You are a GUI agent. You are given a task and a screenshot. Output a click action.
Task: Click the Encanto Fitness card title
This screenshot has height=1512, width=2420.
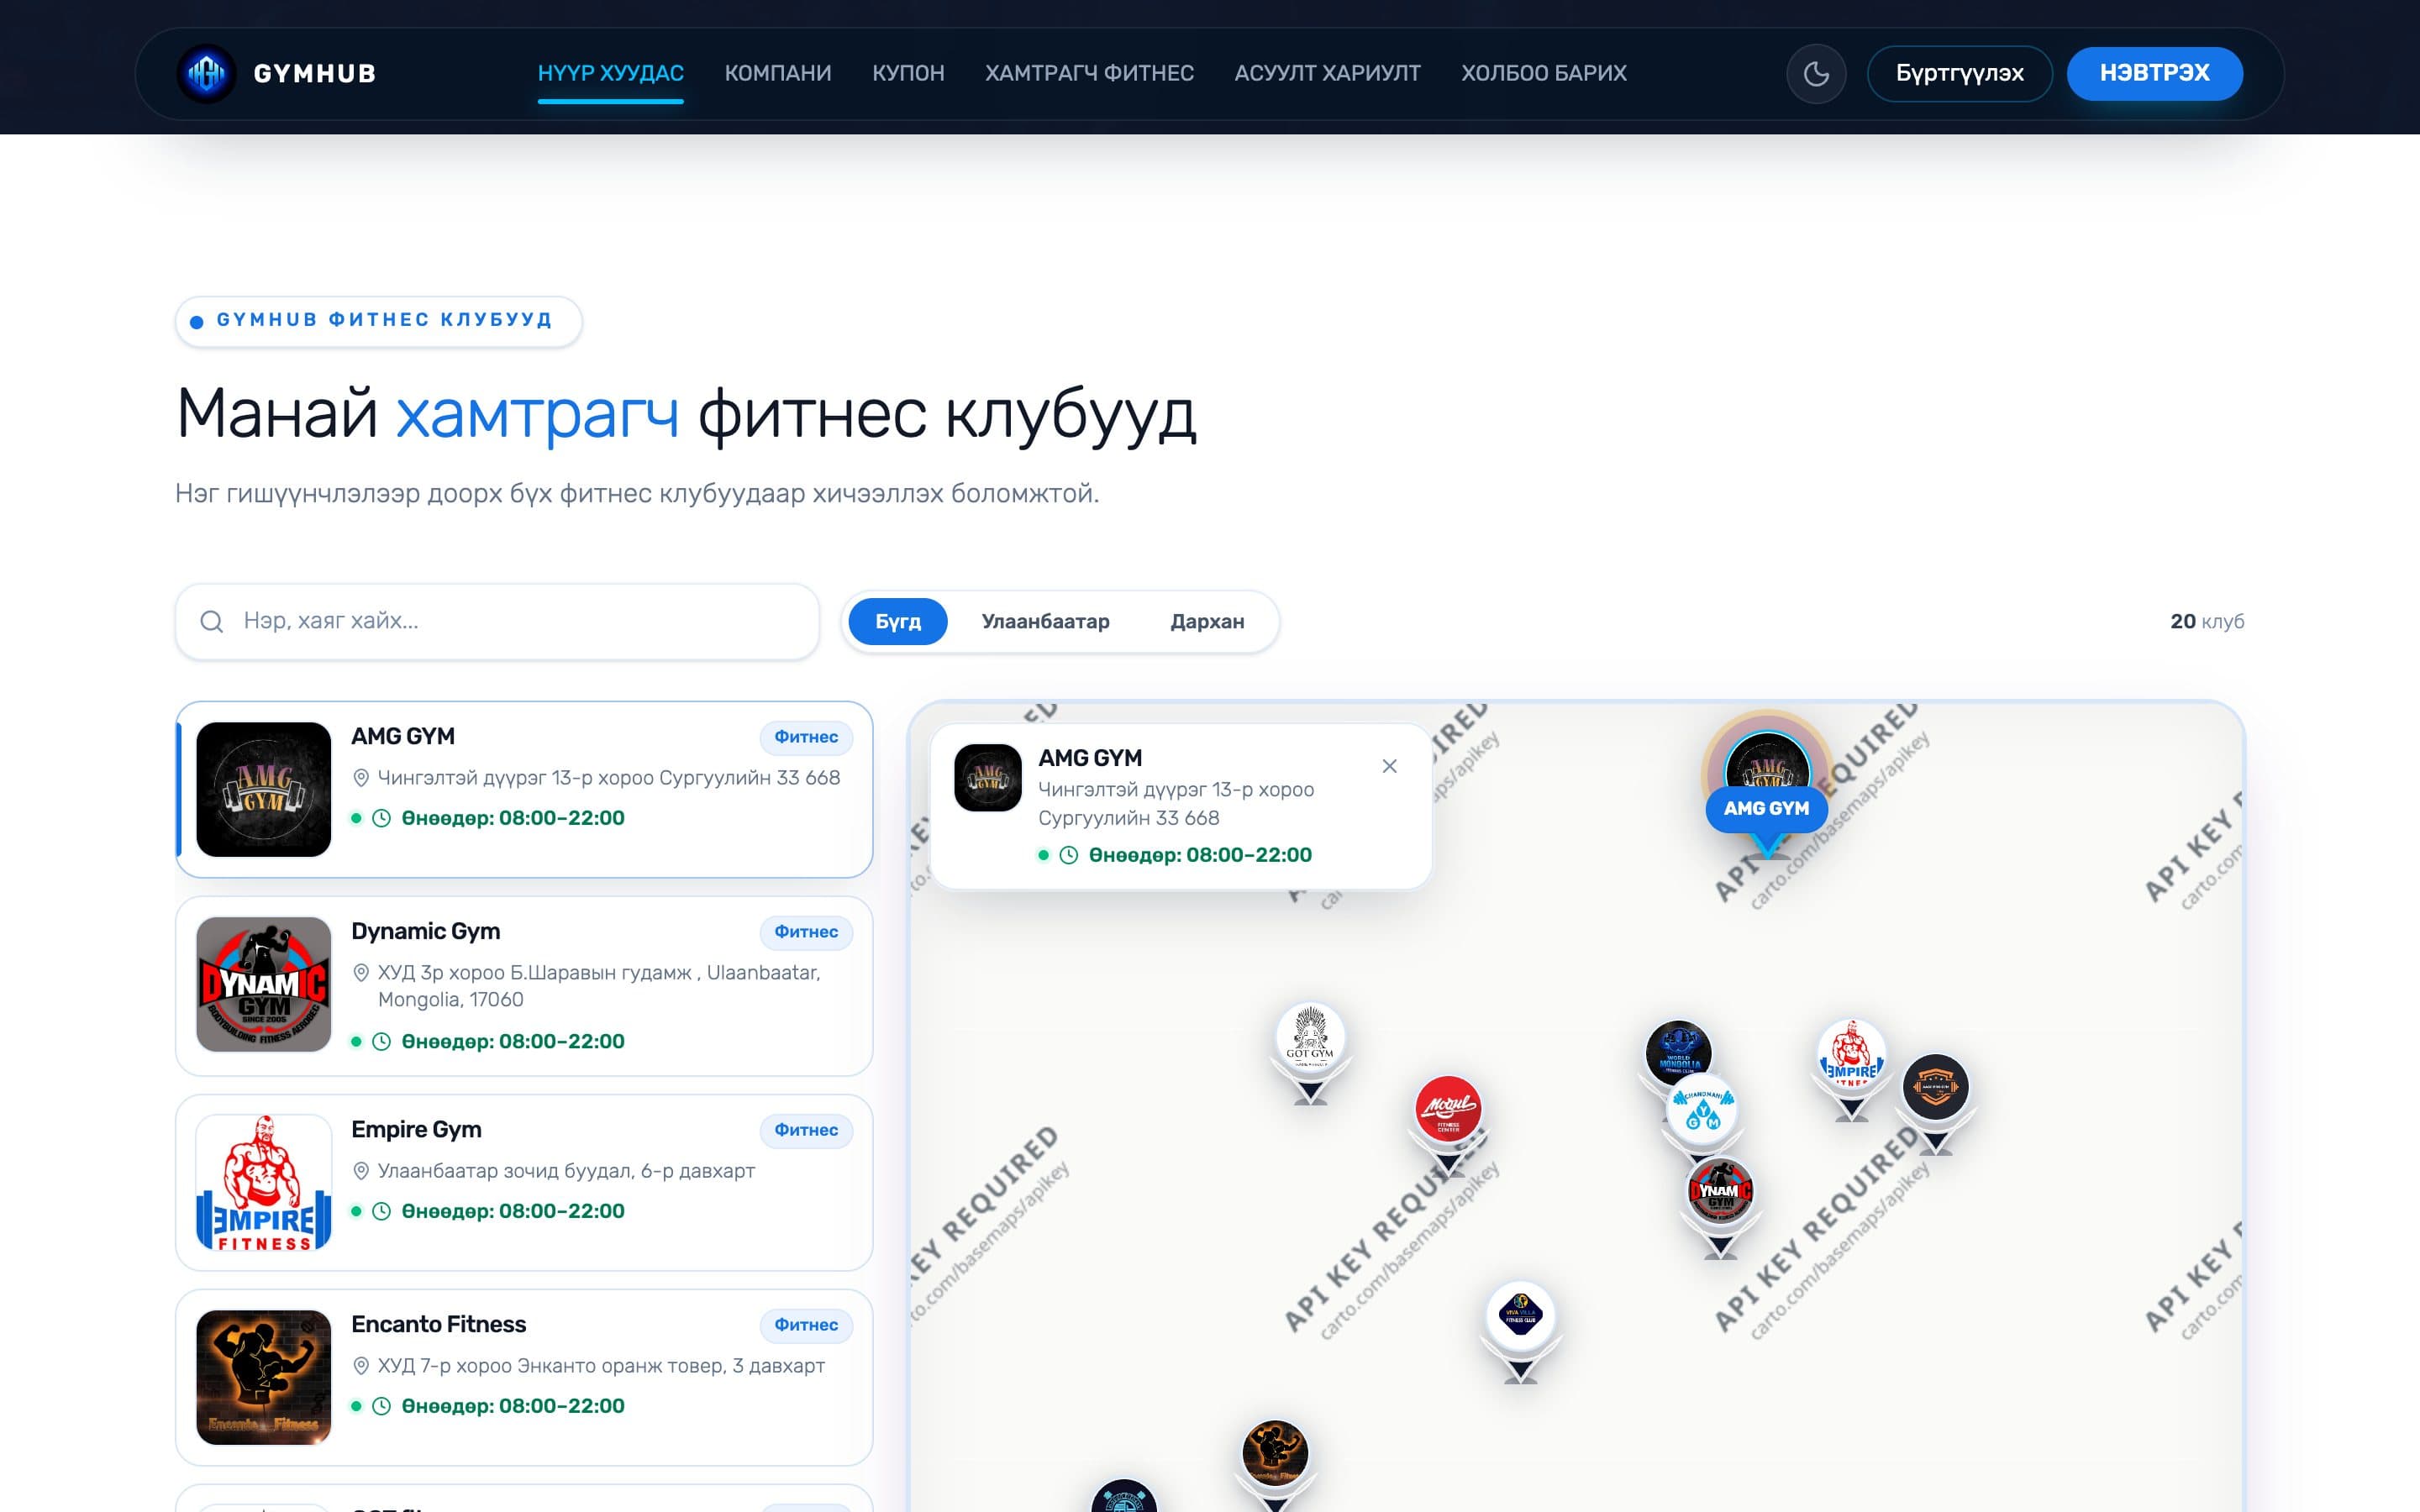pyautogui.click(x=438, y=1324)
